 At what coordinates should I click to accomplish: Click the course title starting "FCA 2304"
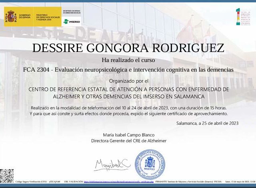click(x=128, y=70)
